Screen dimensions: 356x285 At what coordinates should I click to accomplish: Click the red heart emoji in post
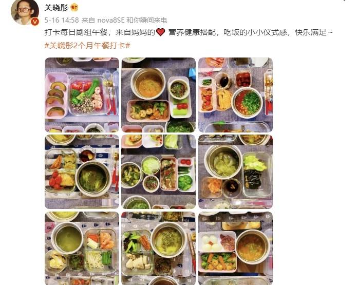[x=160, y=32]
